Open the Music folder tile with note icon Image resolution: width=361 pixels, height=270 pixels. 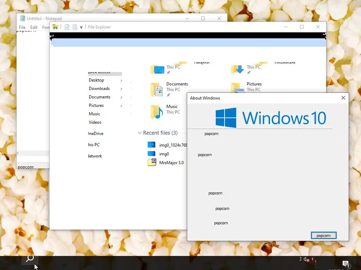click(x=157, y=112)
